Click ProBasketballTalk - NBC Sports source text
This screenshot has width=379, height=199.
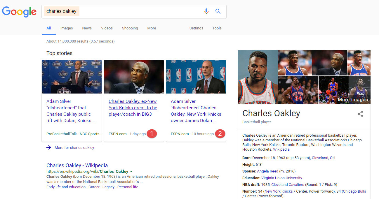[74, 134]
